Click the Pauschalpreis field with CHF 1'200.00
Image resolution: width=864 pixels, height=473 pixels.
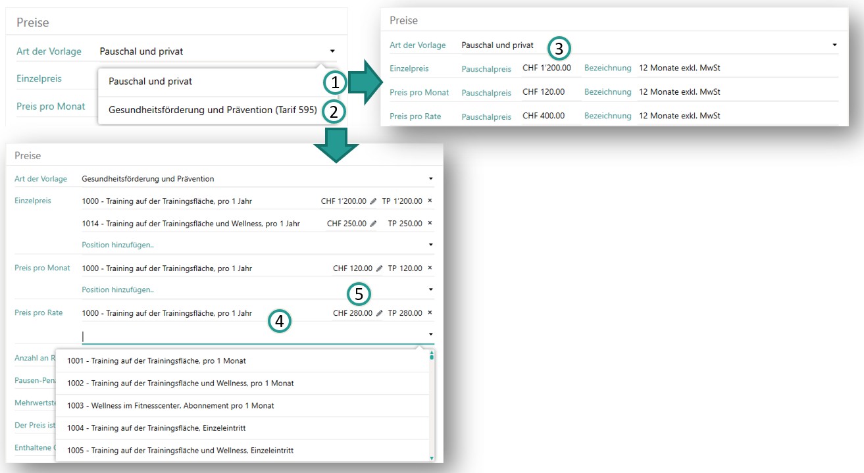coord(551,68)
